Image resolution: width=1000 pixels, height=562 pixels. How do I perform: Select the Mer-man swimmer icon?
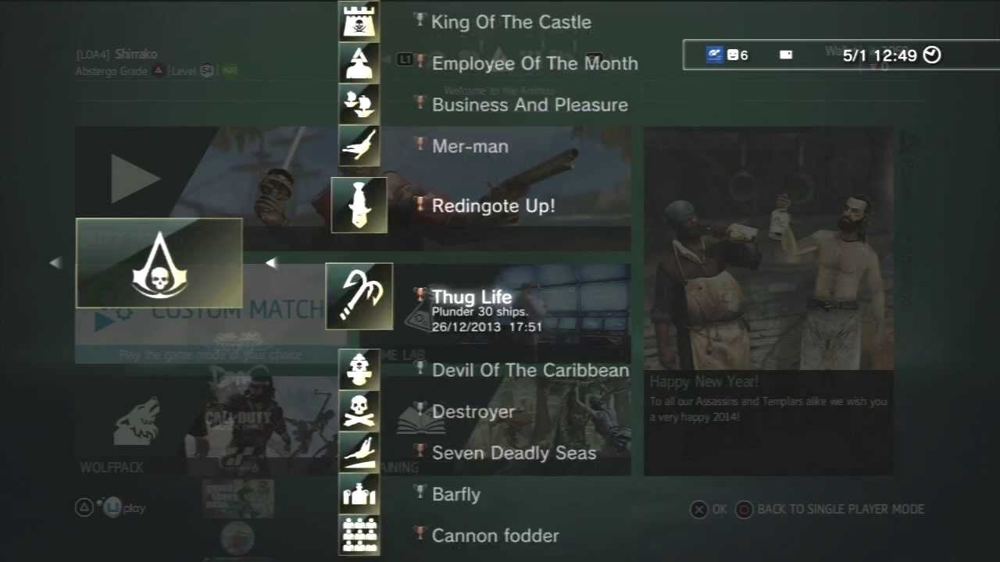click(359, 145)
